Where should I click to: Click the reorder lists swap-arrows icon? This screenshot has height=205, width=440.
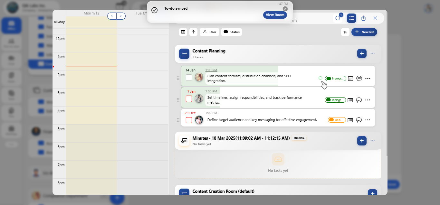(x=345, y=32)
